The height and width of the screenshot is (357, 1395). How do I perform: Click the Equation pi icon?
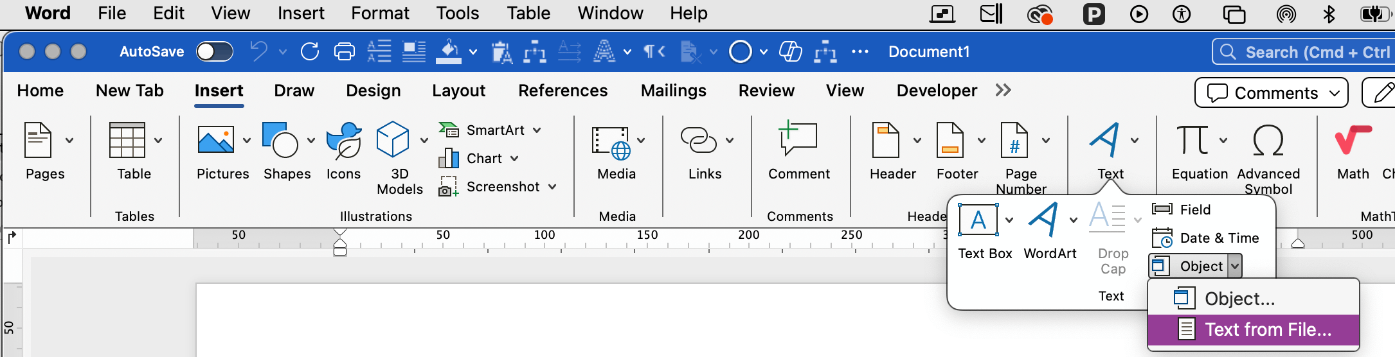click(1192, 140)
